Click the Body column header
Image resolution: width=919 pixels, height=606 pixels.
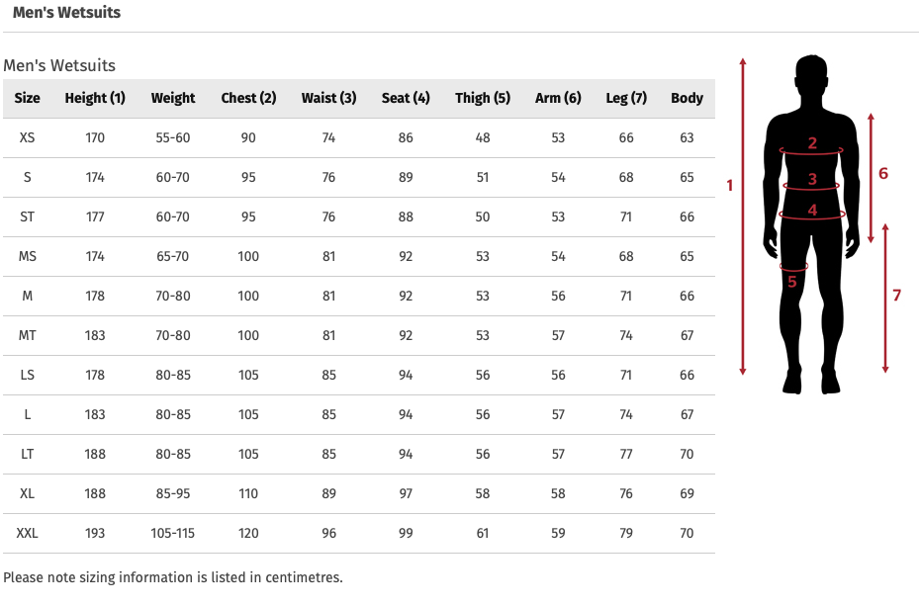[x=687, y=98]
